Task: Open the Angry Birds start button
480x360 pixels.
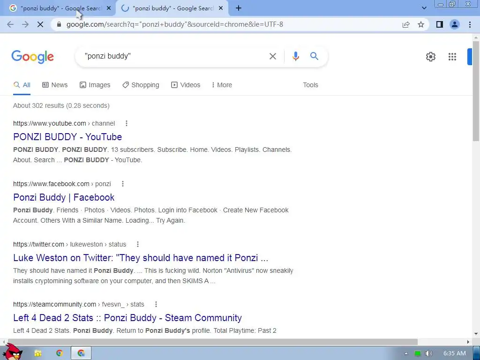Action: pyautogui.click(x=13, y=352)
